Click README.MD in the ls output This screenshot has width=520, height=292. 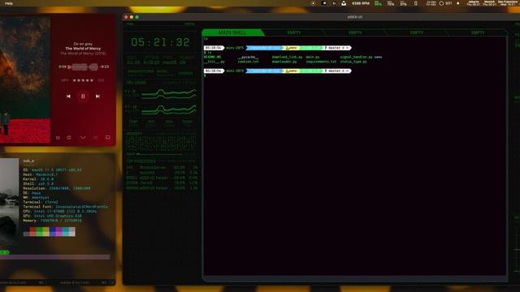pyautogui.click(x=212, y=57)
